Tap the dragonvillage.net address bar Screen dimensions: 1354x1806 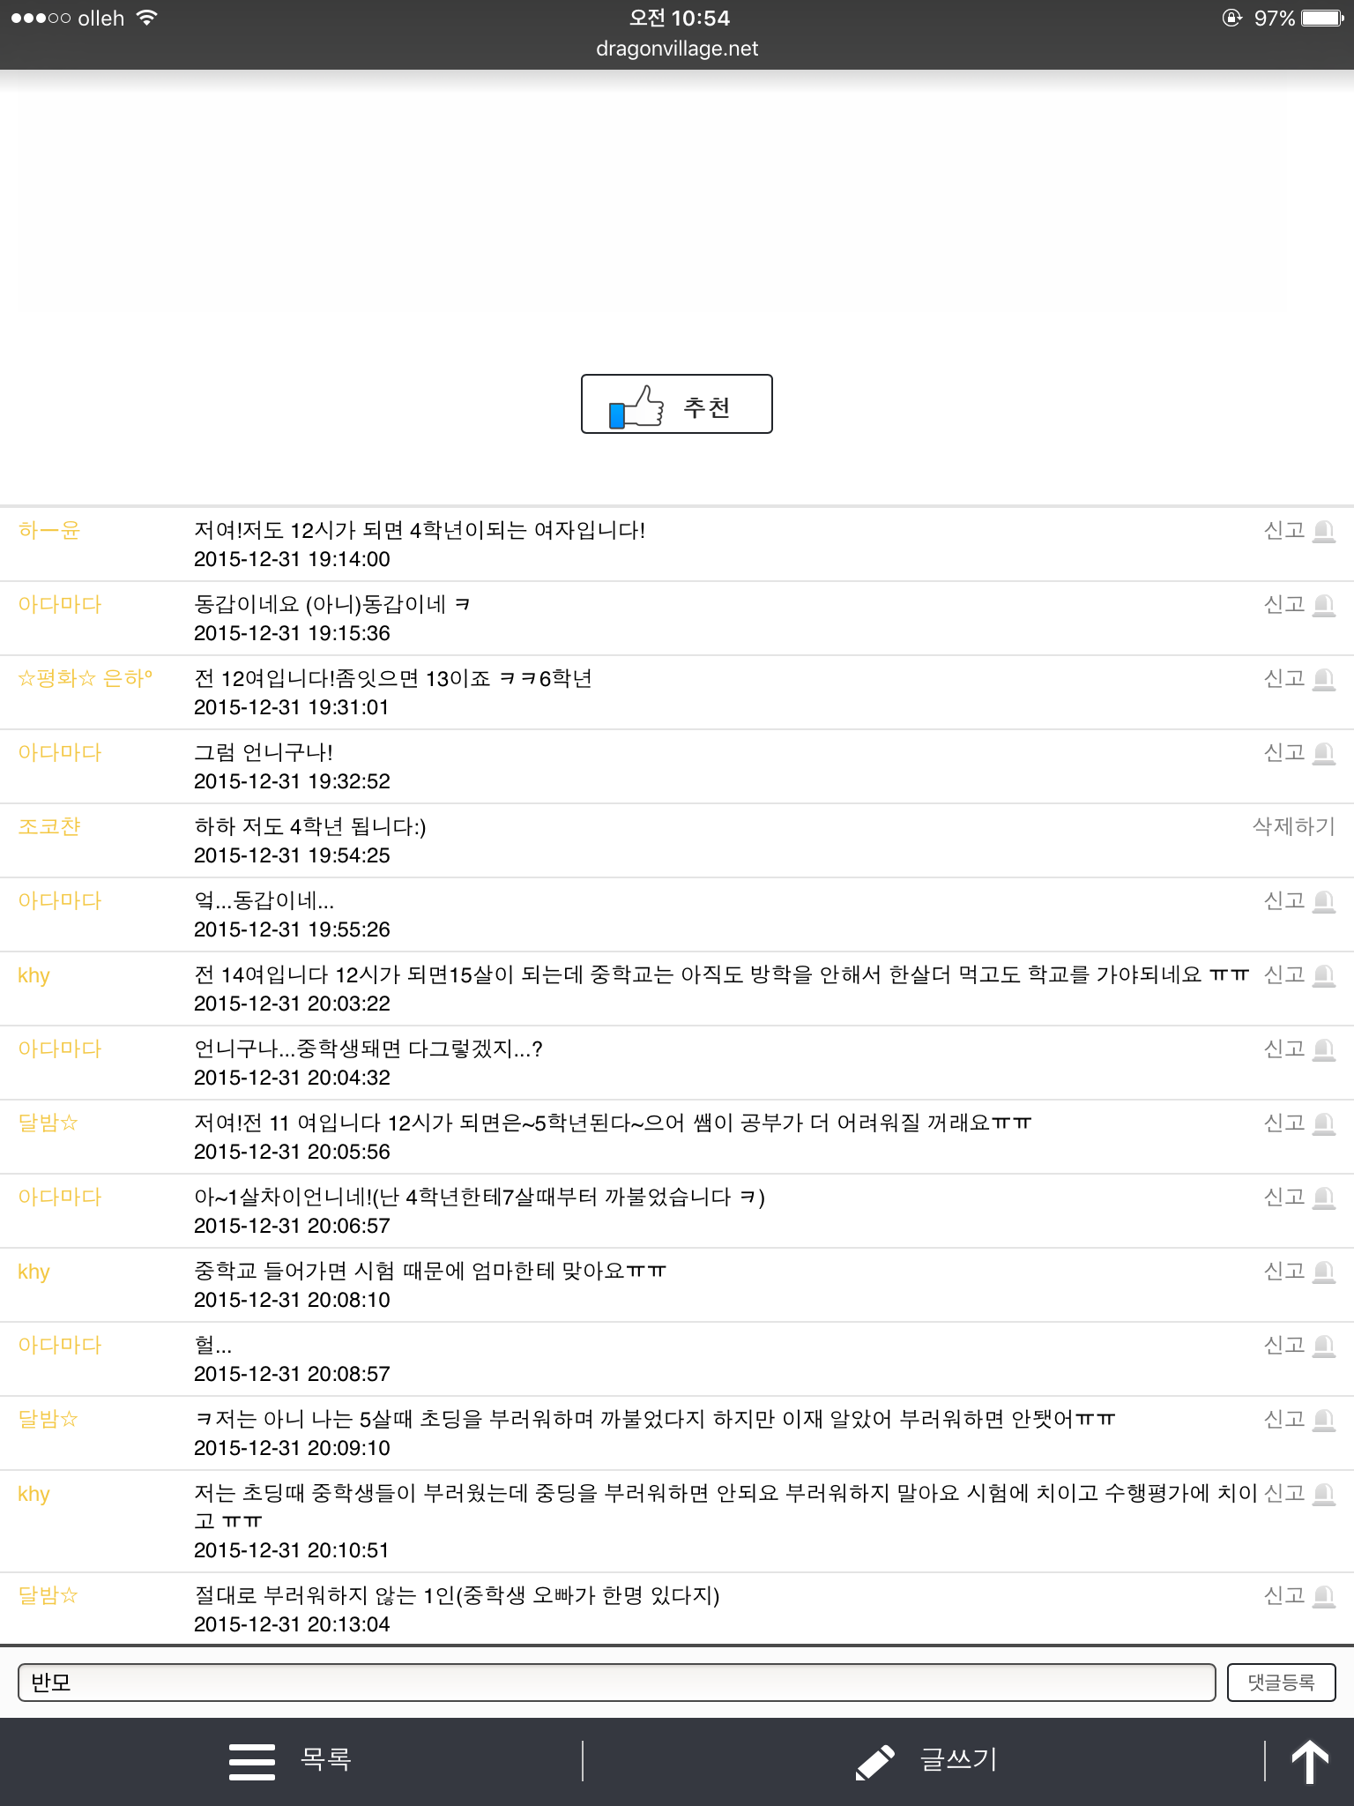(x=677, y=49)
